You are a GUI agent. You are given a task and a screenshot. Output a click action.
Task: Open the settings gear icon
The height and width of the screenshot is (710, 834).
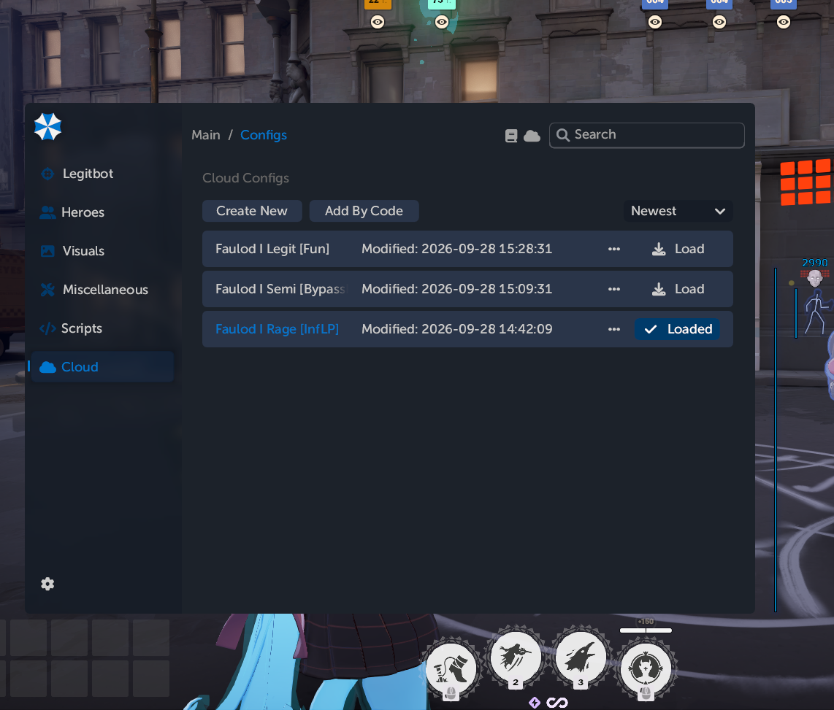click(47, 584)
